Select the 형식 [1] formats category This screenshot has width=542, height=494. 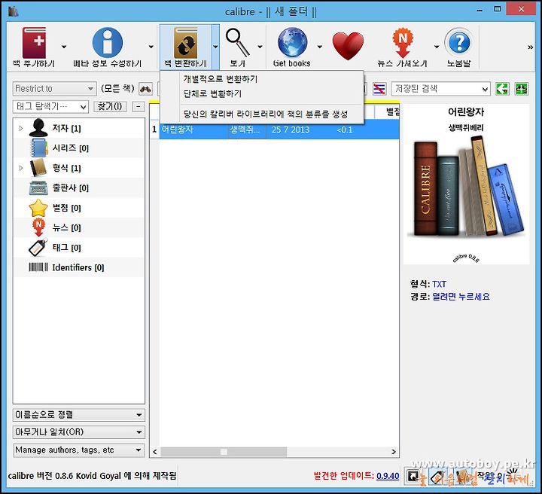[66, 168]
